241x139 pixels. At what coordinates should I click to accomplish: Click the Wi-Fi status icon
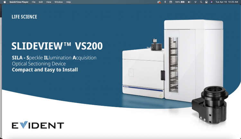[x=195, y=2]
